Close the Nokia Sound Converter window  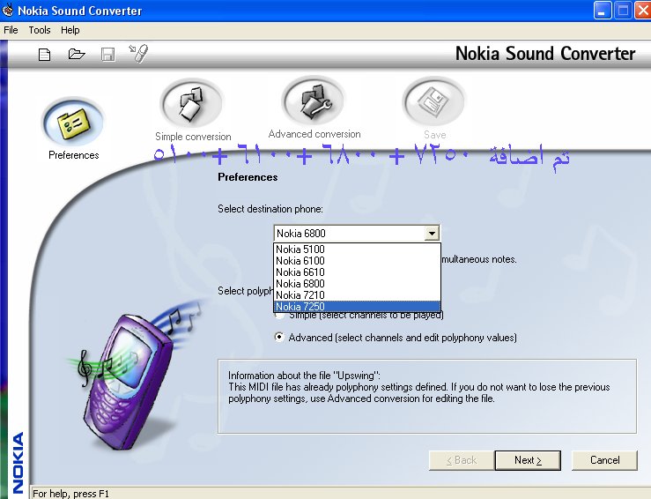[x=643, y=11]
